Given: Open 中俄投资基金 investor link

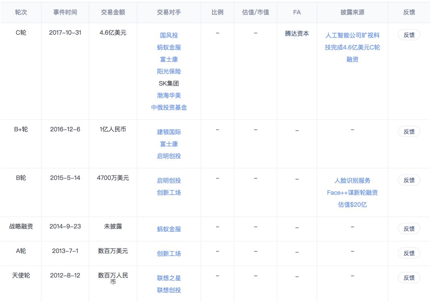Looking at the screenshot, I should pyautogui.click(x=169, y=108).
